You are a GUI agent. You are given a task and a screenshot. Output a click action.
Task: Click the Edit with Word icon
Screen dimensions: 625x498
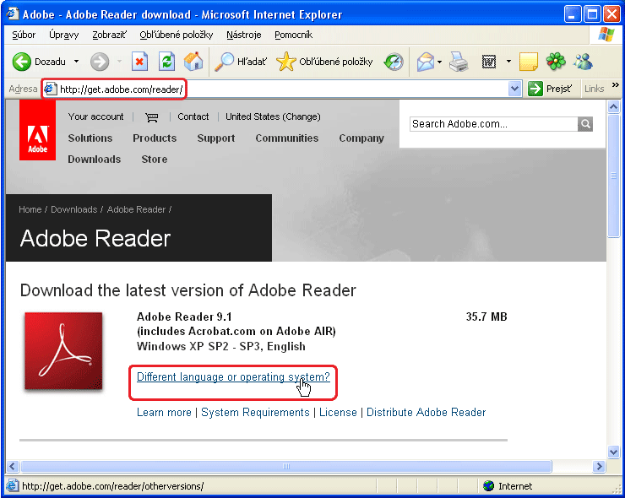coord(489,62)
